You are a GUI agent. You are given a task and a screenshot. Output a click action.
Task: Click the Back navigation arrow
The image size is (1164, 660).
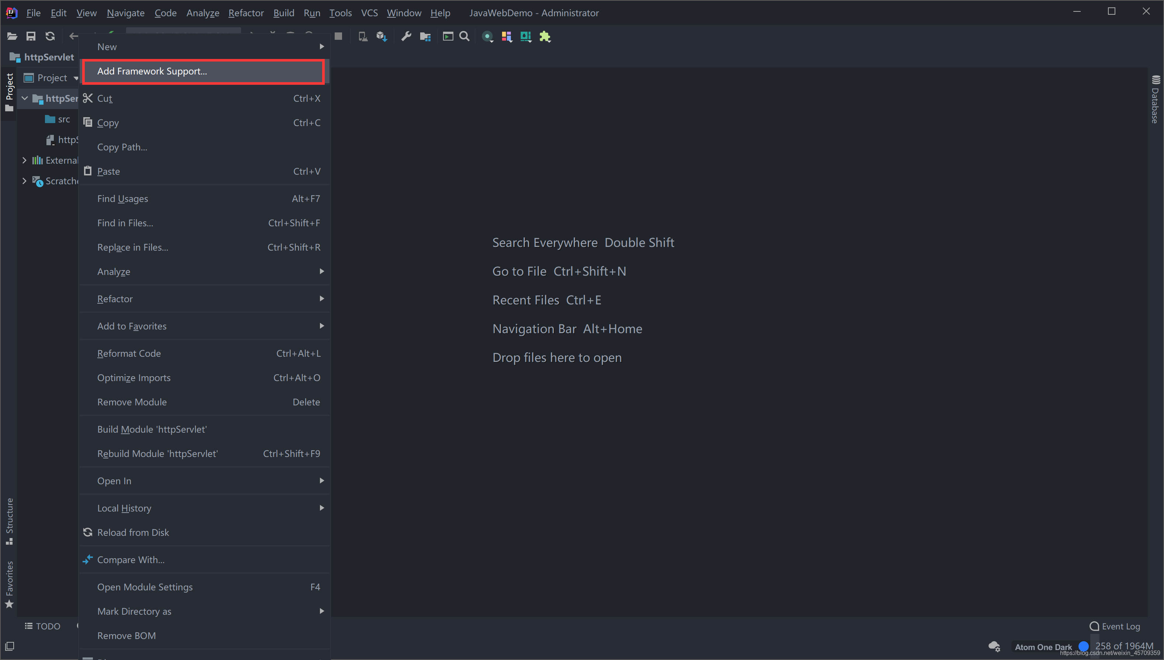(x=73, y=36)
